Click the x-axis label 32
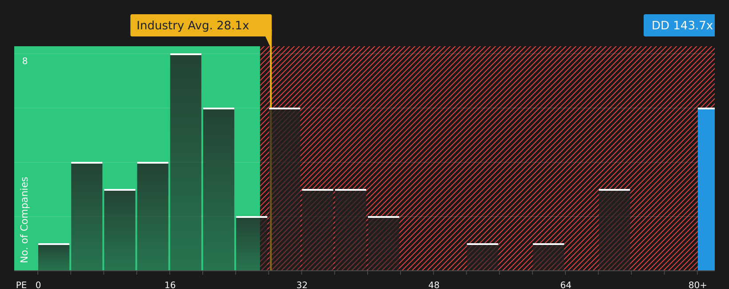This screenshot has height=289, width=729. tap(302, 285)
